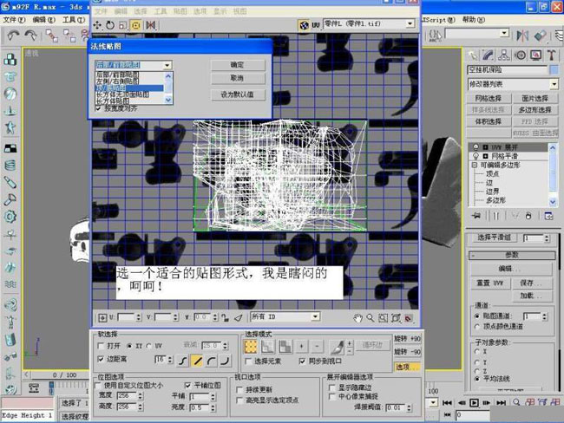Screen dimensions: 564x423
Task: Select the UV radio button in 软选择
Action: (149, 346)
